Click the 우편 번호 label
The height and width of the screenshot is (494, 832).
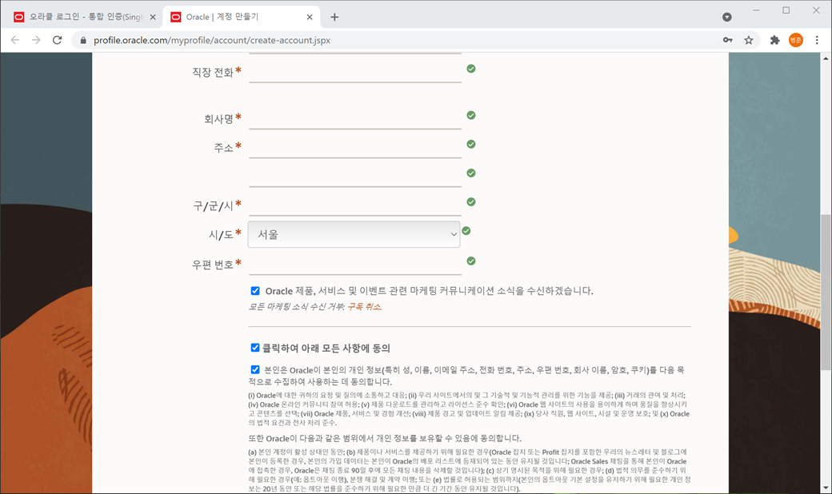coord(213,265)
